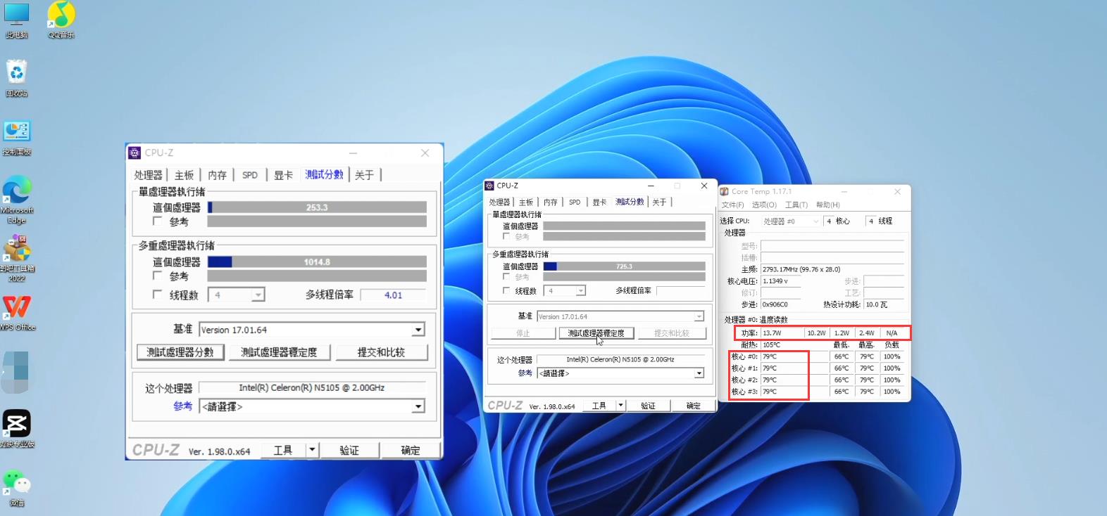Image resolution: width=1107 pixels, height=516 pixels.
Task: Close the small CPU-Z window
Action: [x=704, y=186]
